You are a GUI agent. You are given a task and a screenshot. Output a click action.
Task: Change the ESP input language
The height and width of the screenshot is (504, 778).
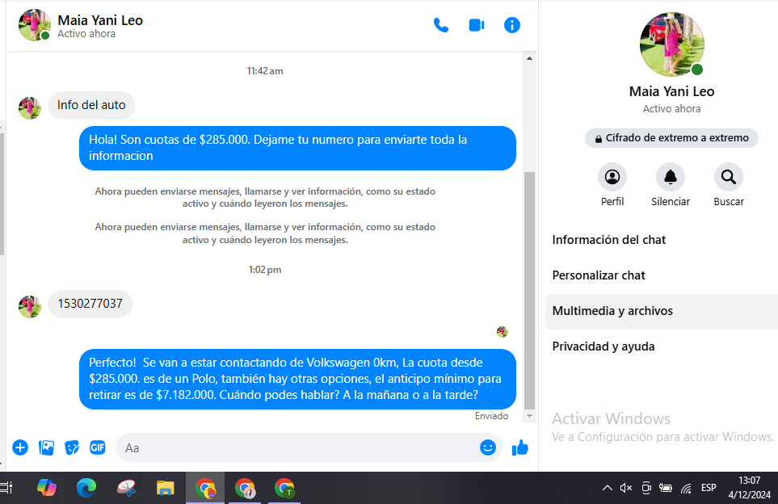709,488
